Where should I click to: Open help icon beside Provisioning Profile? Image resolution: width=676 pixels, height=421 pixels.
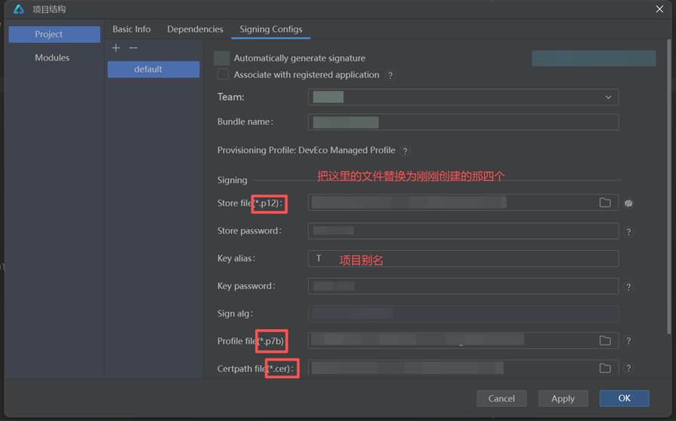tap(406, 151)
